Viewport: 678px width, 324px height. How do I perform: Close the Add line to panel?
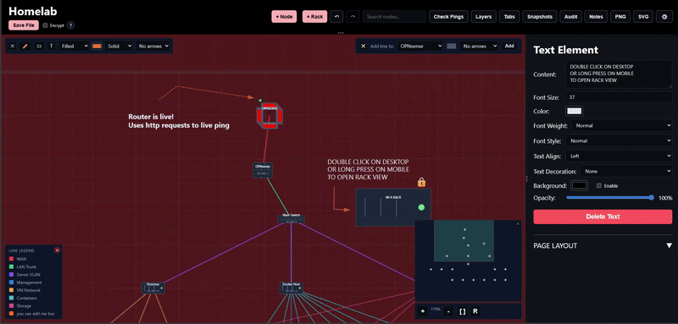coord(364,46)
